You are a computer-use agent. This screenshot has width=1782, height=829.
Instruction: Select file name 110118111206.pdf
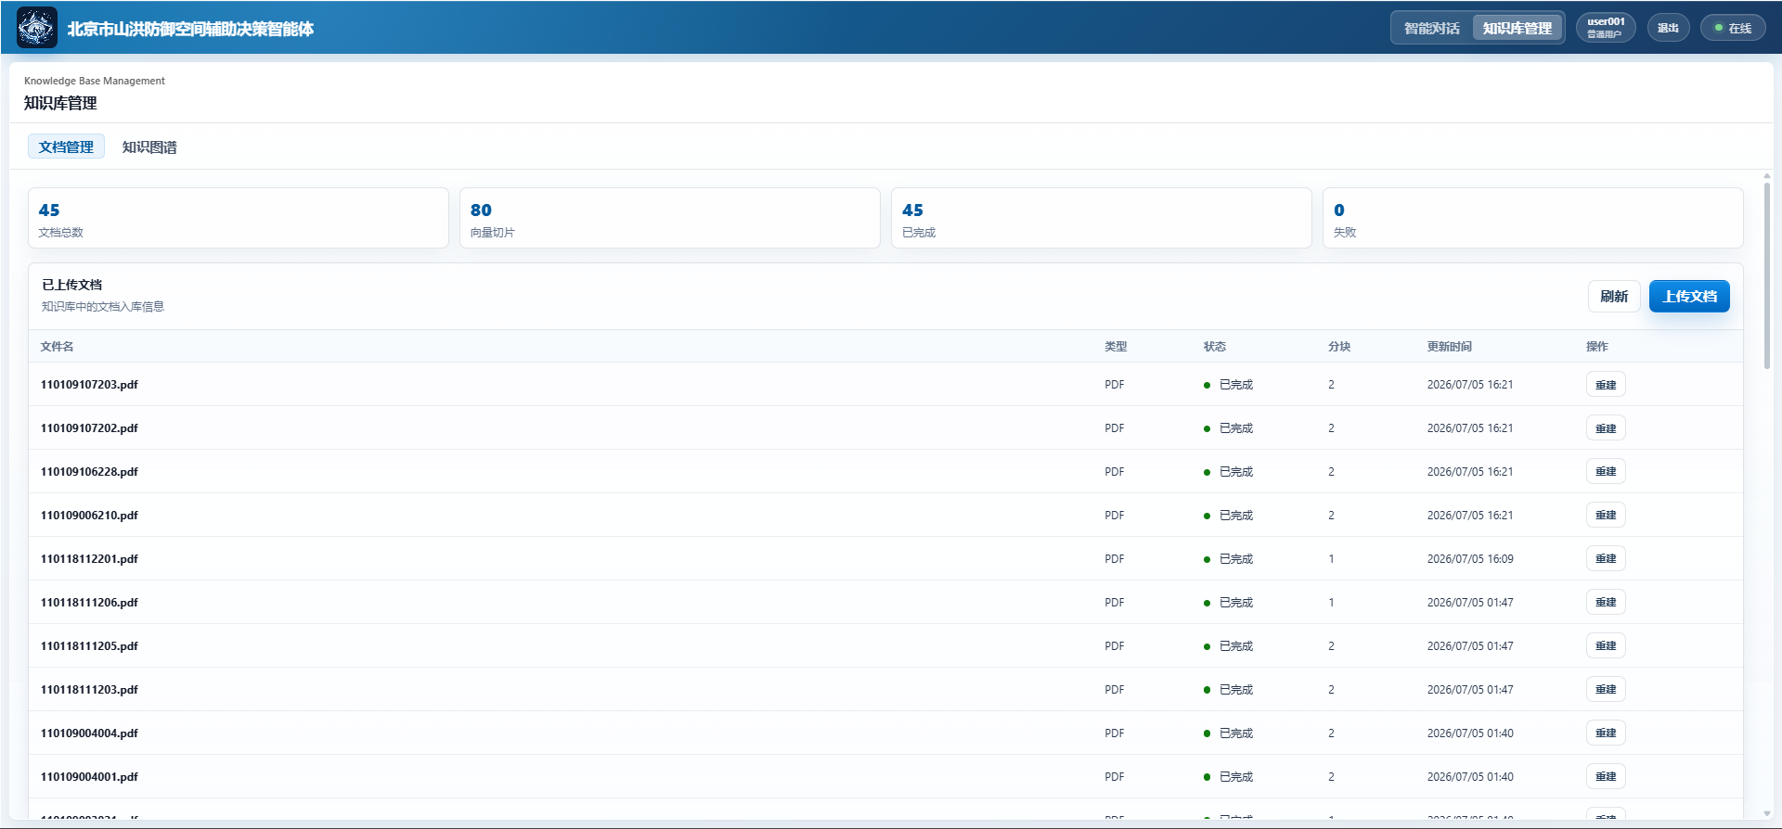[x=89, y=603]
